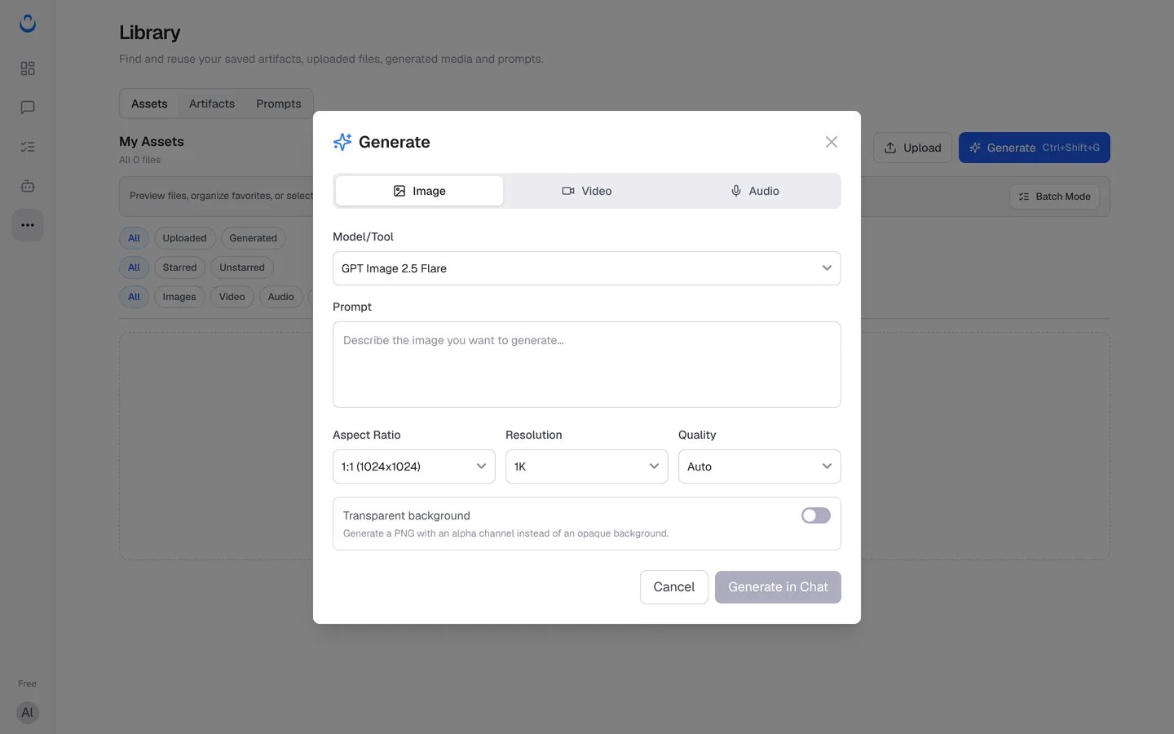Select the Uploaded filter chip

pos(184,238)
